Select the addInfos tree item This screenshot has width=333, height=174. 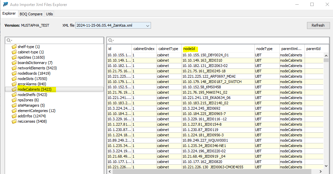(x=32, y=116)
